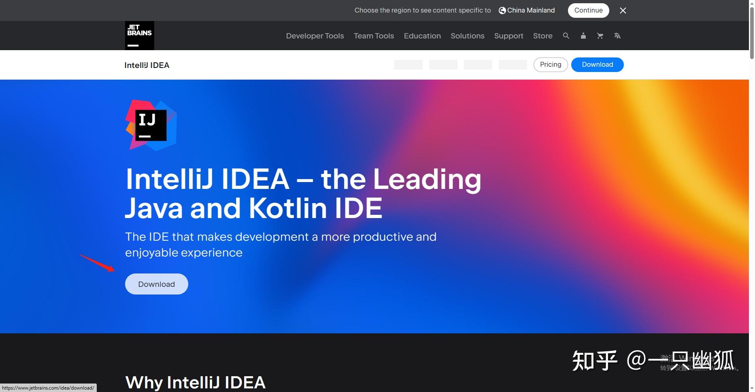Click the Download button in the hero section

point(157,284)
